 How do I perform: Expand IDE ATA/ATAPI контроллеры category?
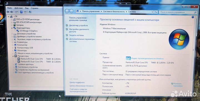pyautogui.click(x=12, y=23)
